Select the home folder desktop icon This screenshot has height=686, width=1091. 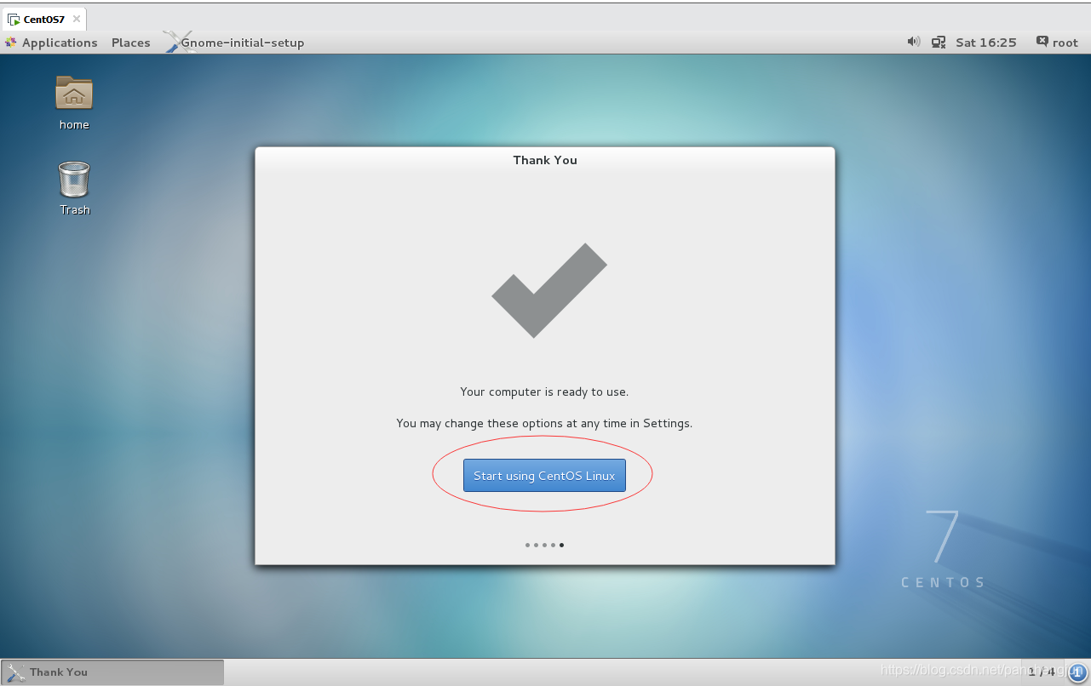74,103
